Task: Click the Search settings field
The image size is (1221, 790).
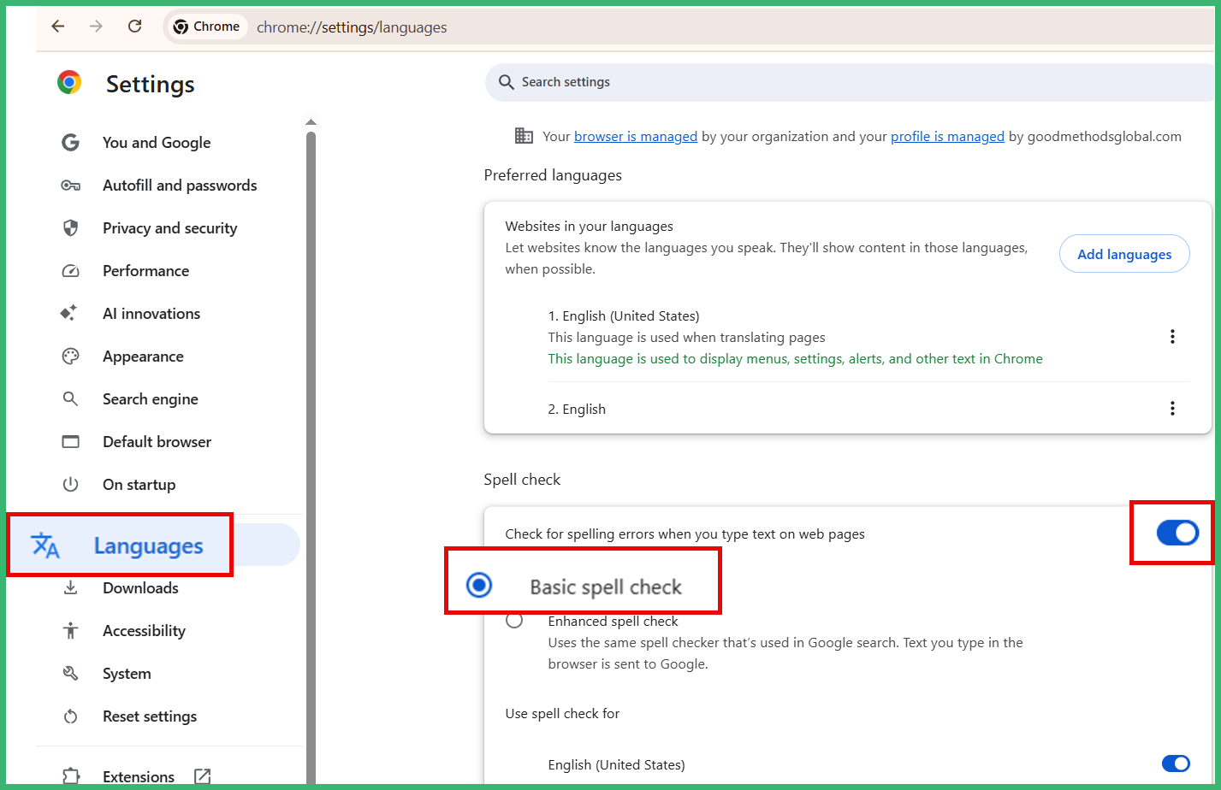Action: tap(770, 82)
